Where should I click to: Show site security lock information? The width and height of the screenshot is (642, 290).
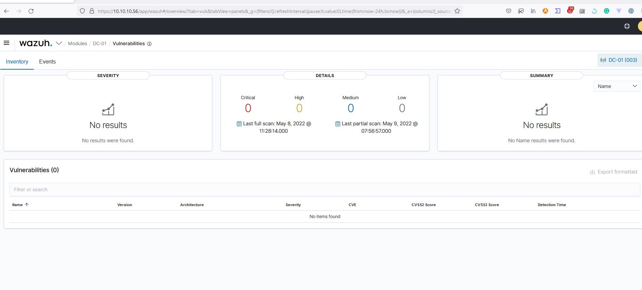pos(92,11)
